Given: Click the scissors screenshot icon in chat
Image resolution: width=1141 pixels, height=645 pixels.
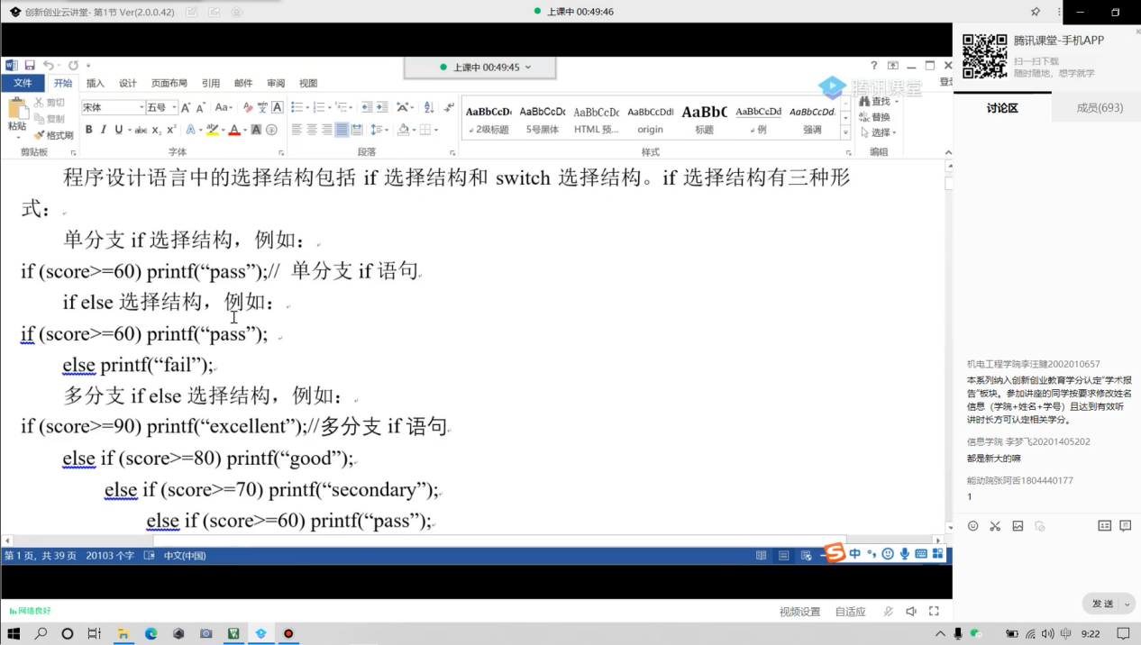Looking at the screenshot, I should [x=995, y=526].
